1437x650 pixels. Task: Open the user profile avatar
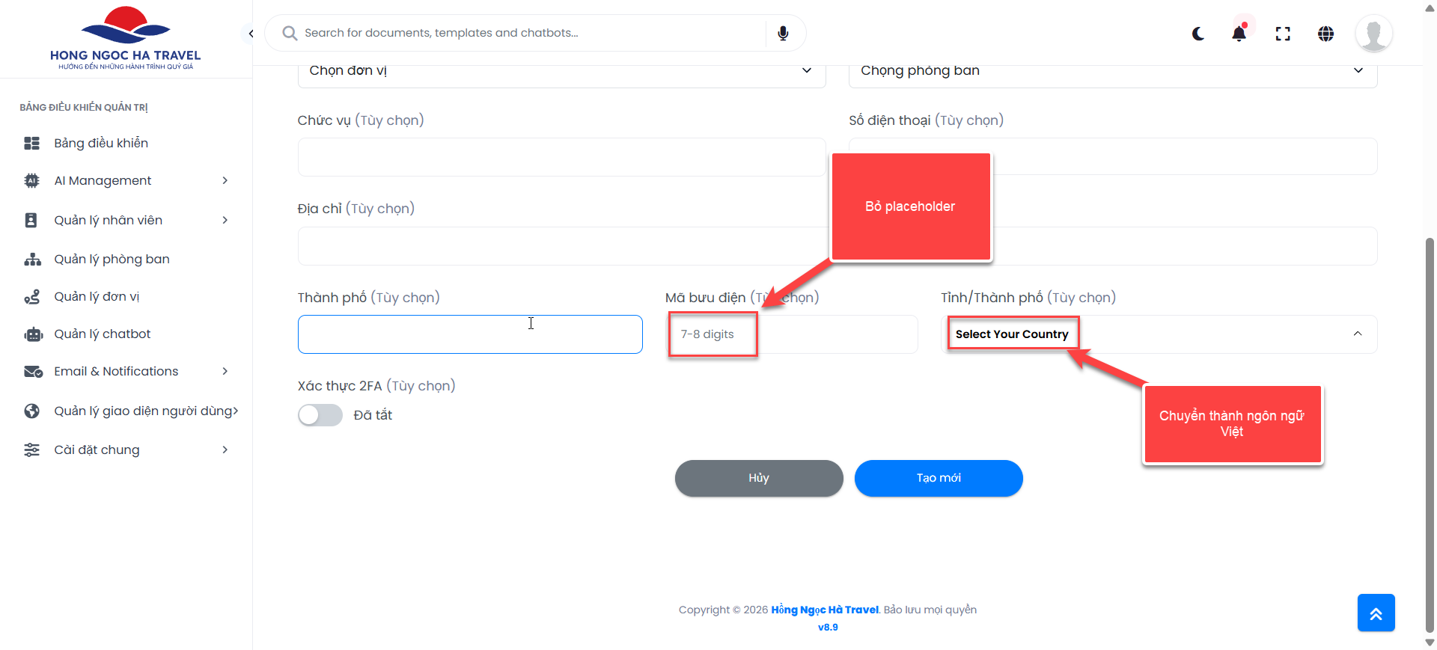click(1373, 34)
